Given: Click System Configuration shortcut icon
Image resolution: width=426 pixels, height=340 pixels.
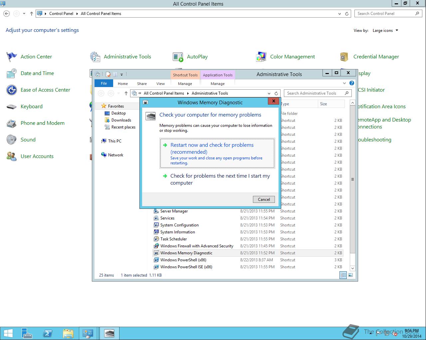Looking at the screenshot, I should coord(156,225).
